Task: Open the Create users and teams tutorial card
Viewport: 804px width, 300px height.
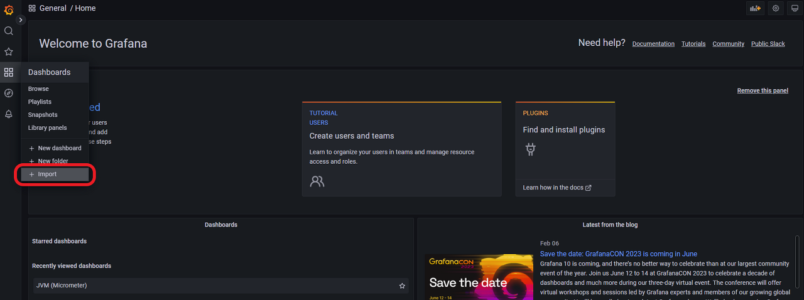Action: (401, 149)
